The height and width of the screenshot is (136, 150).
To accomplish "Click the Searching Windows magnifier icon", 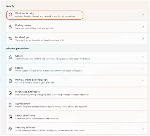I will coord(10,129).
